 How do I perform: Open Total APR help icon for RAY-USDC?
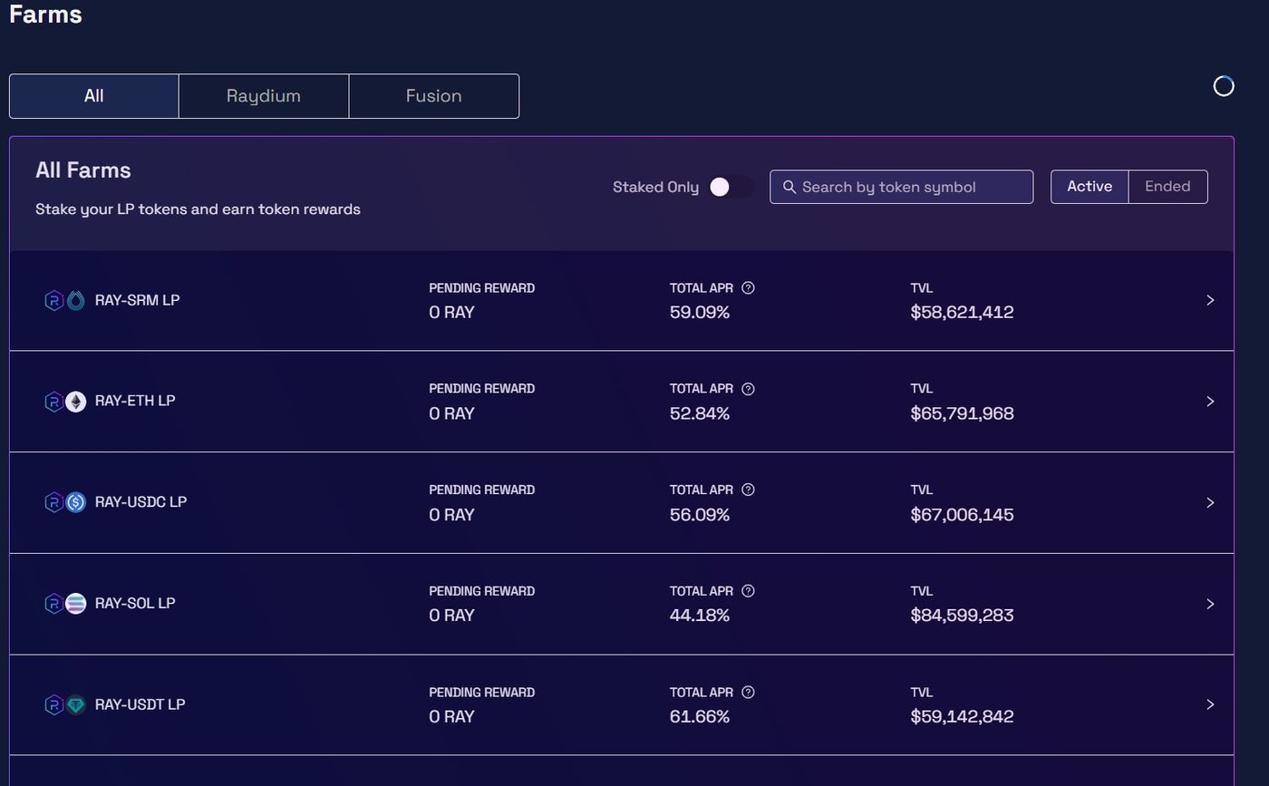point(748,490)
